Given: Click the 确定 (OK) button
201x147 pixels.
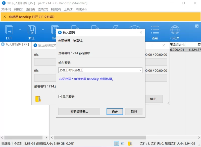Looking at the screenshot, I should [115, 112].
